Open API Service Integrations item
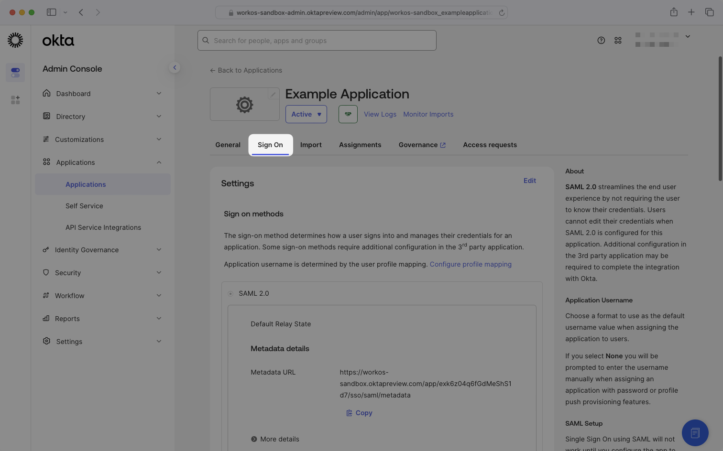This screenshot has height=451, width=723. pos(103,227)
